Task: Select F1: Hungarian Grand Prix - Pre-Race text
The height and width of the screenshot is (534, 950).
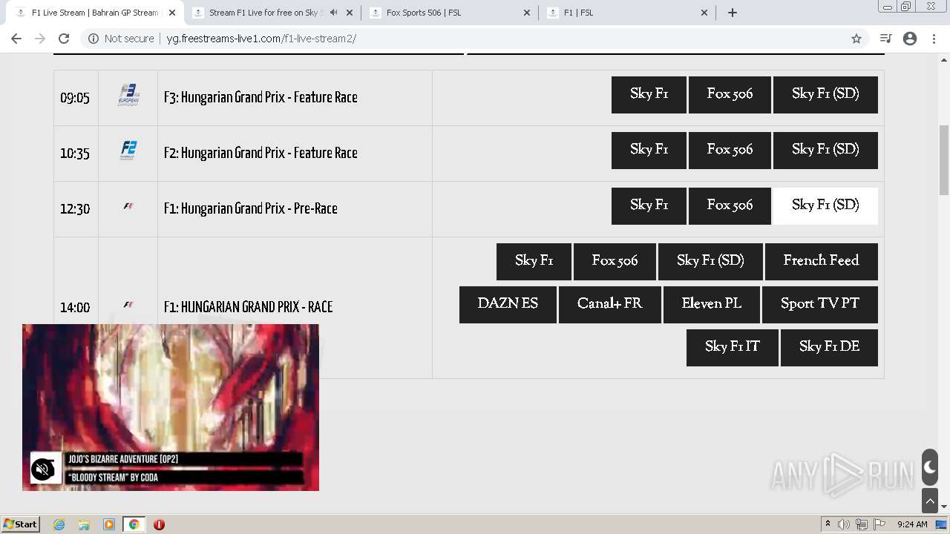Action: 251,208
